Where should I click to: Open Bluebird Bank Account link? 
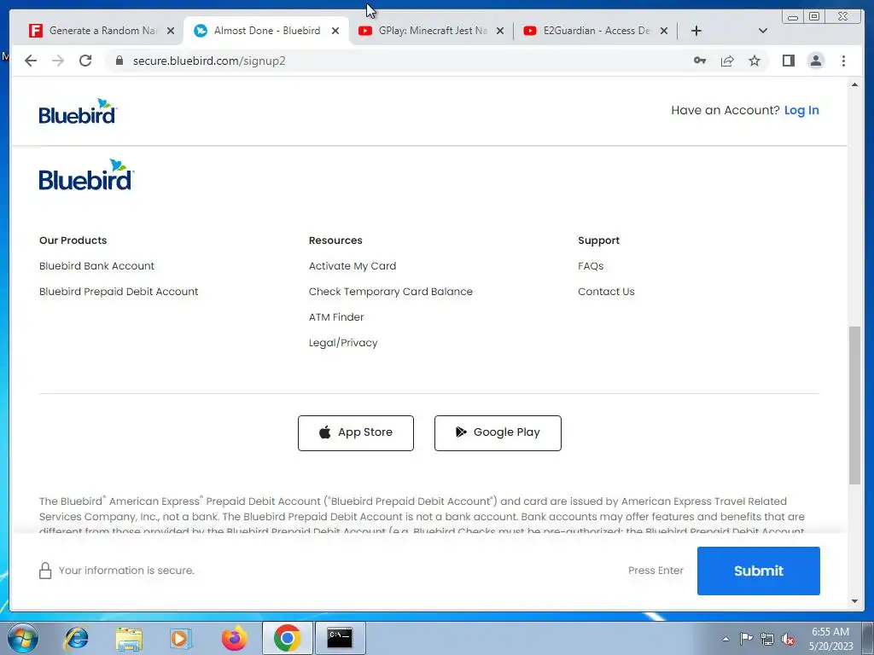(x=96, y=266)
